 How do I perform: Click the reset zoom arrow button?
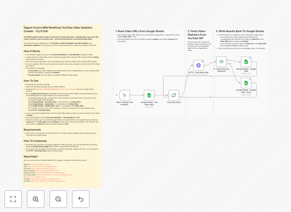[81, 199]
